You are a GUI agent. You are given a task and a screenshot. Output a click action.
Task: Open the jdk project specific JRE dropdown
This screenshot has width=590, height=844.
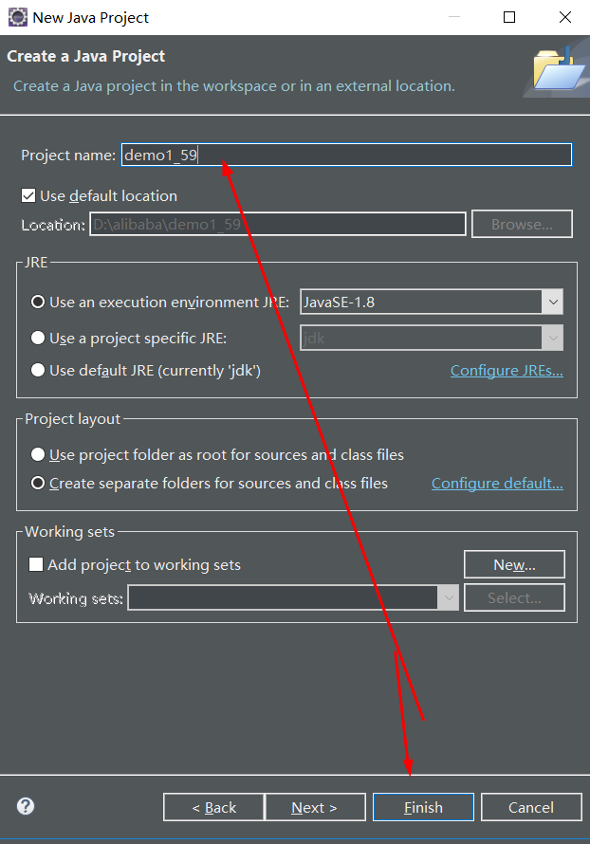432,338
